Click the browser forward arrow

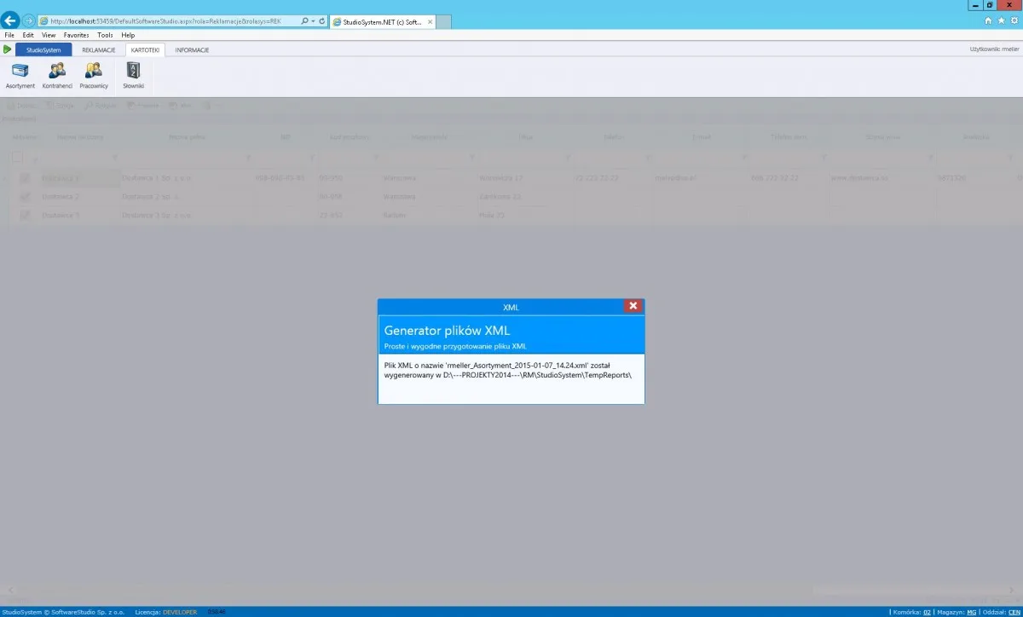pos(29,20)
